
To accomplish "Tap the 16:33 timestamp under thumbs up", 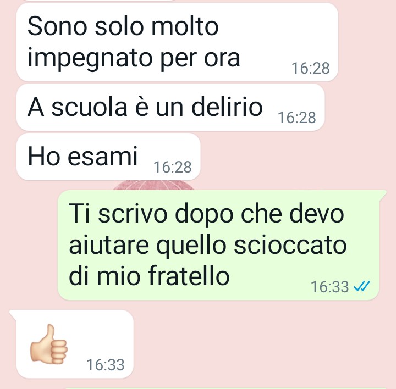I will point(105,365).
